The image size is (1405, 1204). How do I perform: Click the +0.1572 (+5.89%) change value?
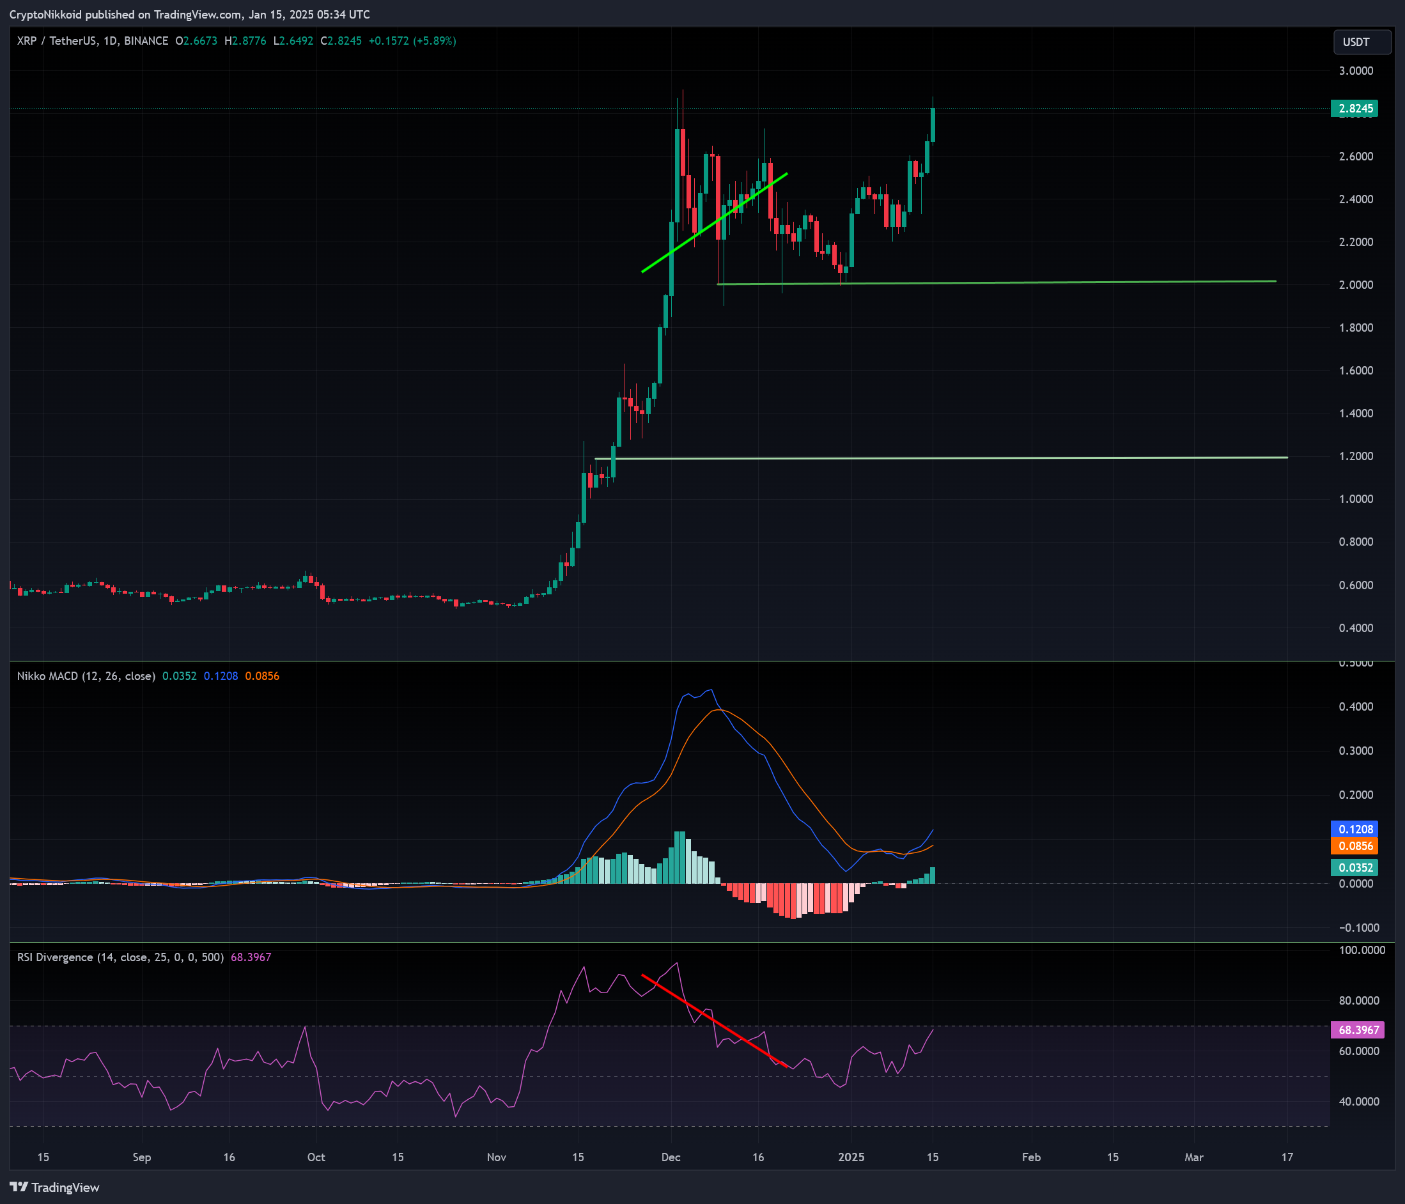coord(412,41)
